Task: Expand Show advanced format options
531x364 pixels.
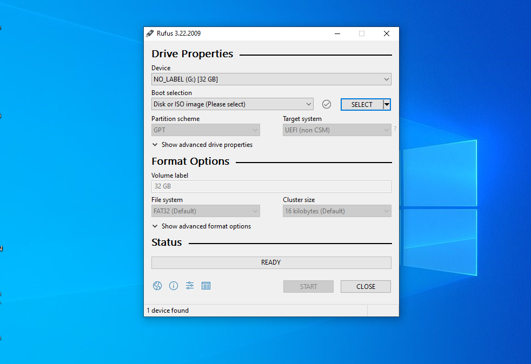Action: pos(202,226)
